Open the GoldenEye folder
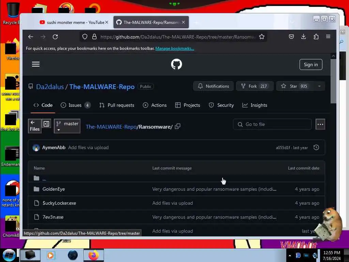The image size is (349, 262). (x=54, y=189)
